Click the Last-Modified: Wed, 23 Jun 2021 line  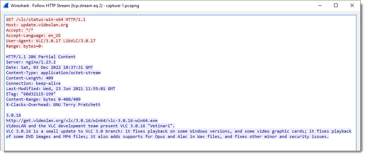click(x=61, y=89)
